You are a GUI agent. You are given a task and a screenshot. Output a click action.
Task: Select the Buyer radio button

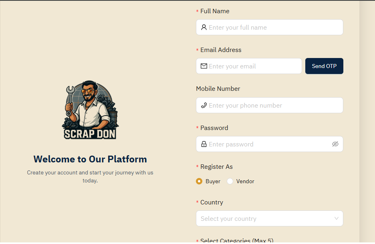click(x=199, y=181)
